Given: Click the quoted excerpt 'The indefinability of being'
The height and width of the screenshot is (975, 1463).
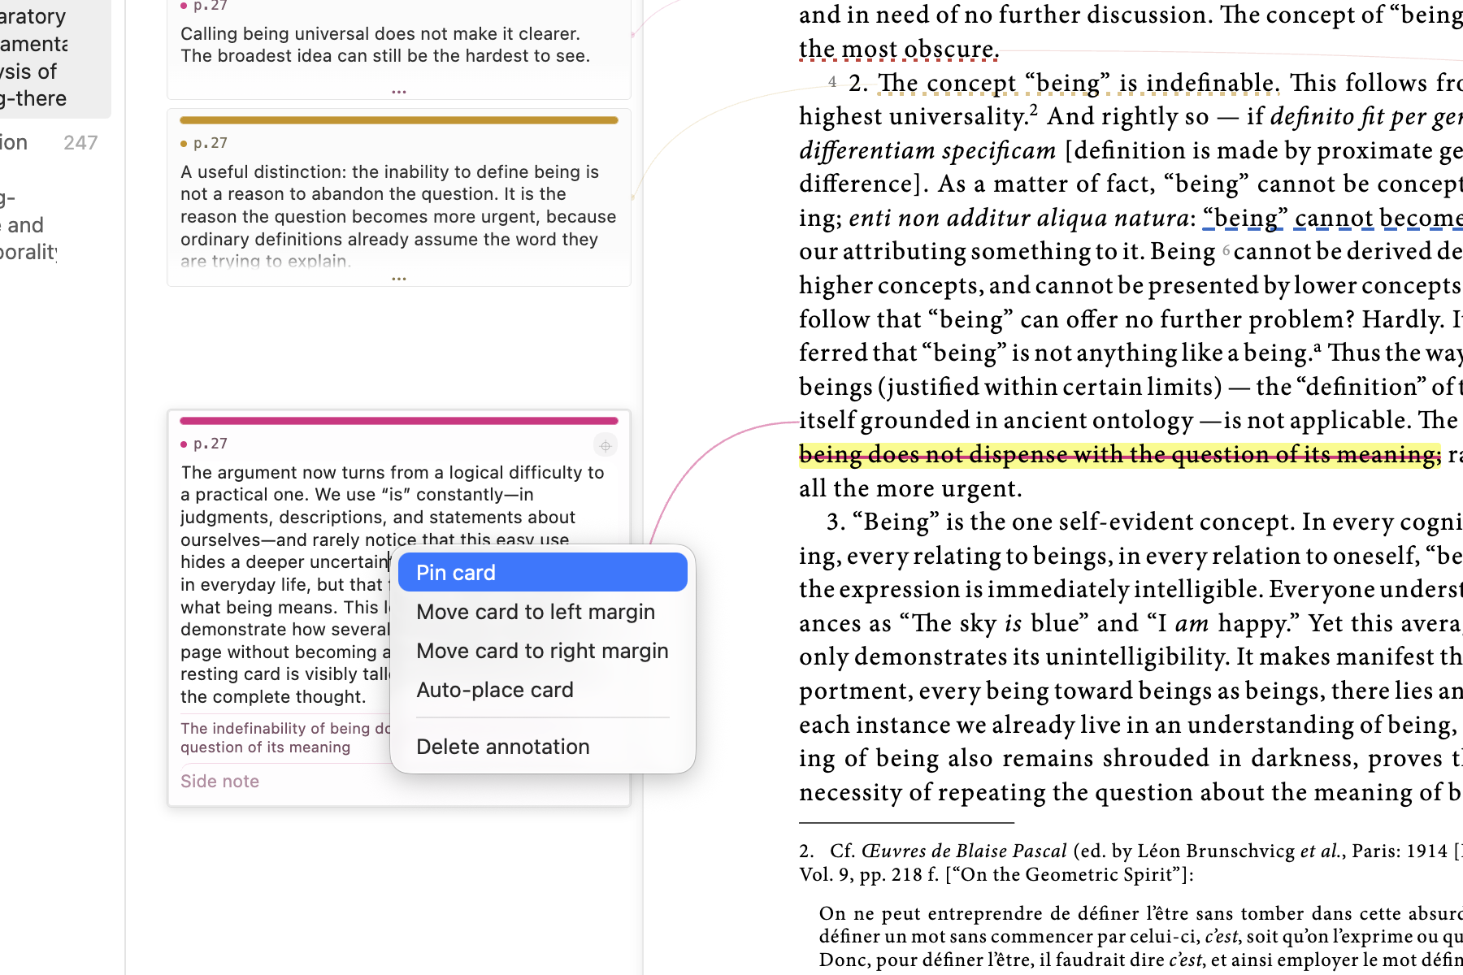Looking at the screenshot, I should point(285,738).
